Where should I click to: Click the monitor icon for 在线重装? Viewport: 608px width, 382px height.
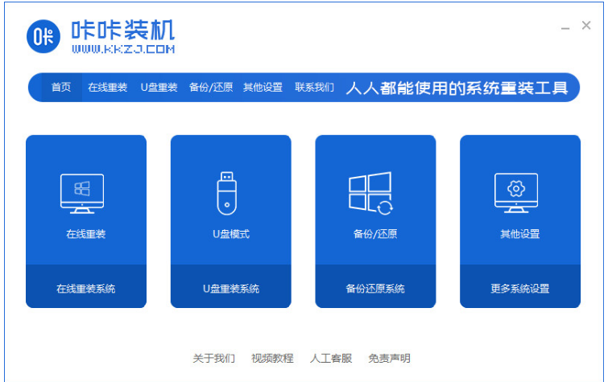(x=82, y=194)
